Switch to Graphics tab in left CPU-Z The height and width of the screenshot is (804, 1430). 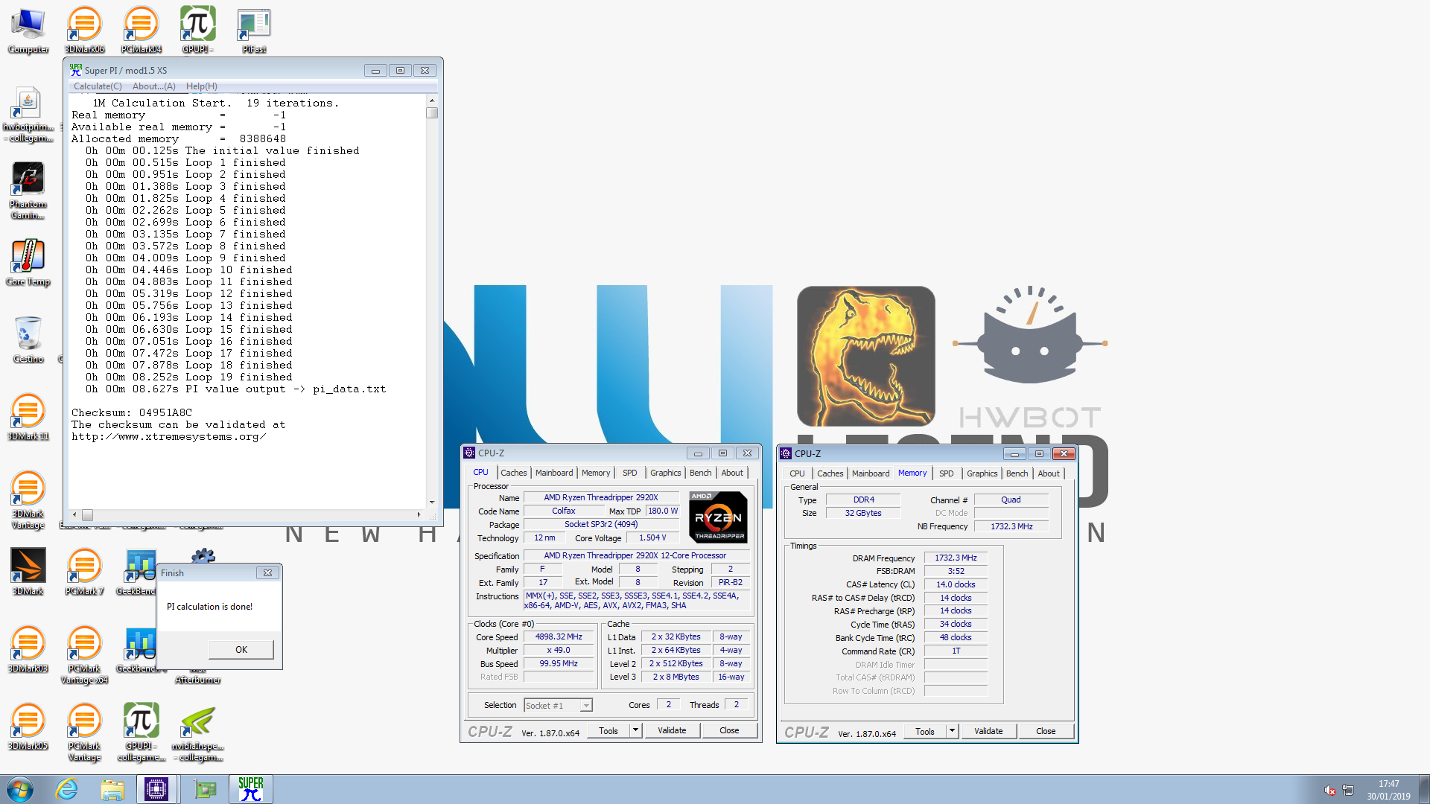(x=665, y=473)
